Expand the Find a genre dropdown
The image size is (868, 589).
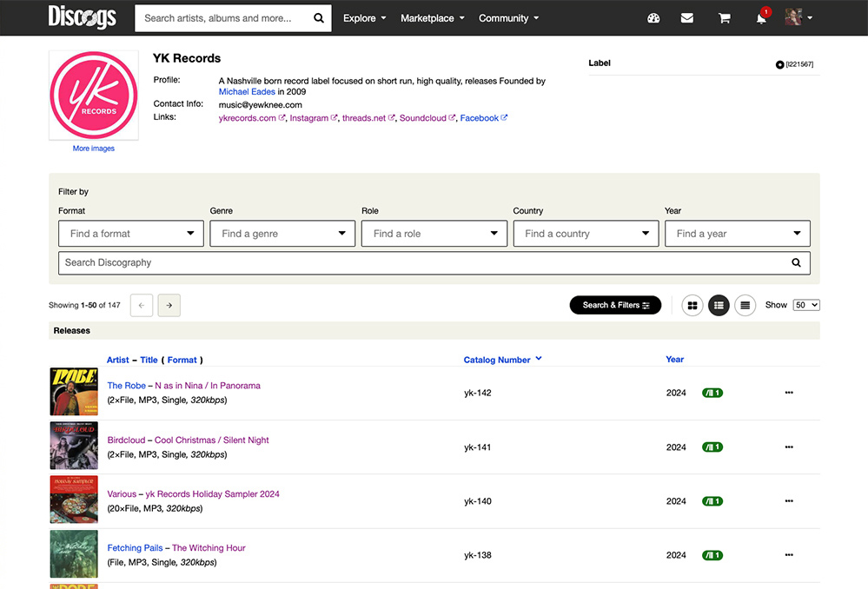pos(282,234)
